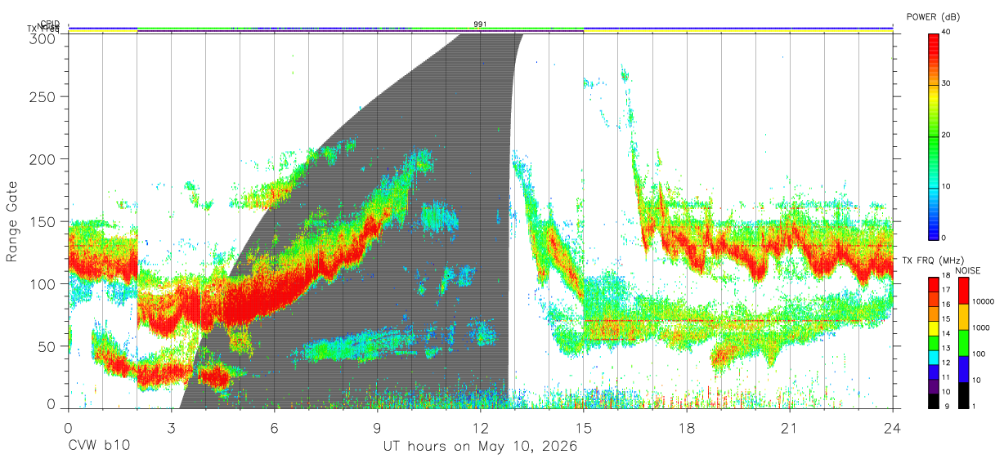Click the 1 label on NOISE legend
Screen dimensions: 1004x463
[974, 406]
